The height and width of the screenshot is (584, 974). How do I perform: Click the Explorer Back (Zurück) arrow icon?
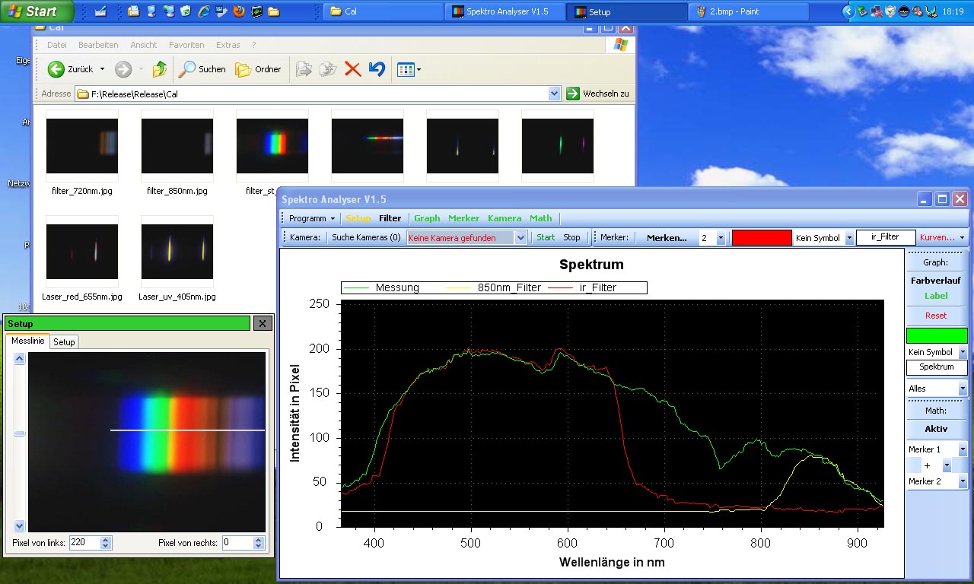(56, 69)
